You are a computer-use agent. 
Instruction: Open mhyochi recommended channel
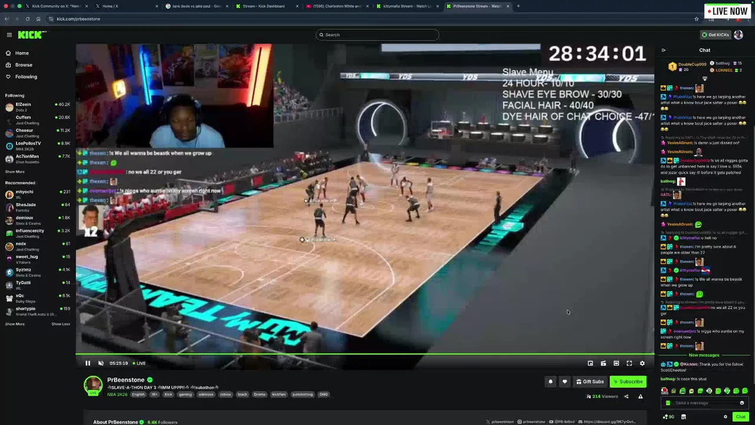click(38, 194)
